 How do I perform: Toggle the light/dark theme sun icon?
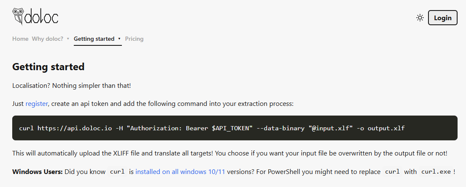420,18
